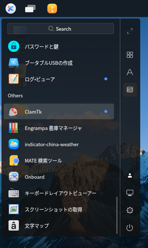Click the パスワードと鍵 label
Viewport: 148px width, 248px height.
[42, 47]
